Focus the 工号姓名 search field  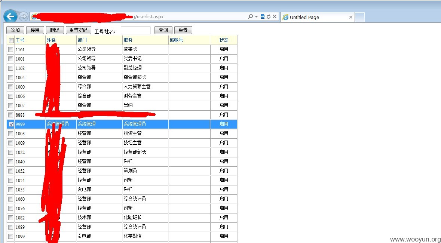[136, 30]
